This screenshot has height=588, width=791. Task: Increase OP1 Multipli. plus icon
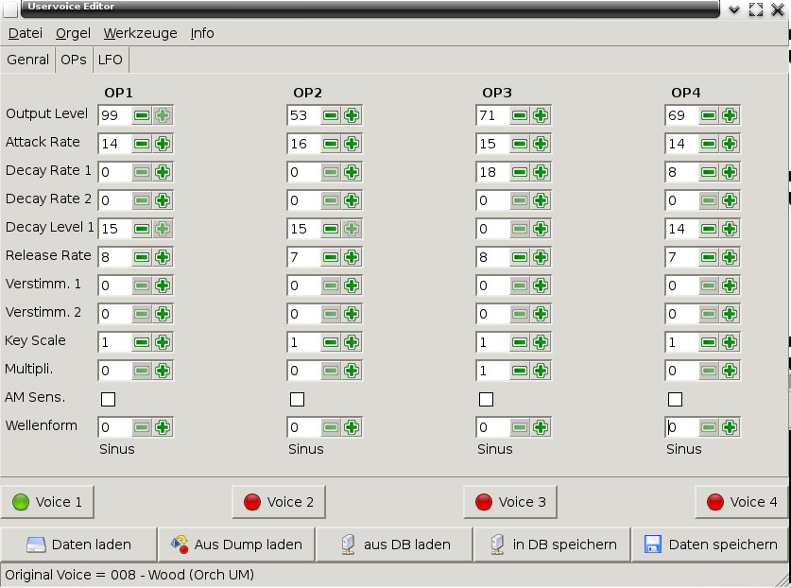(163, 371)
